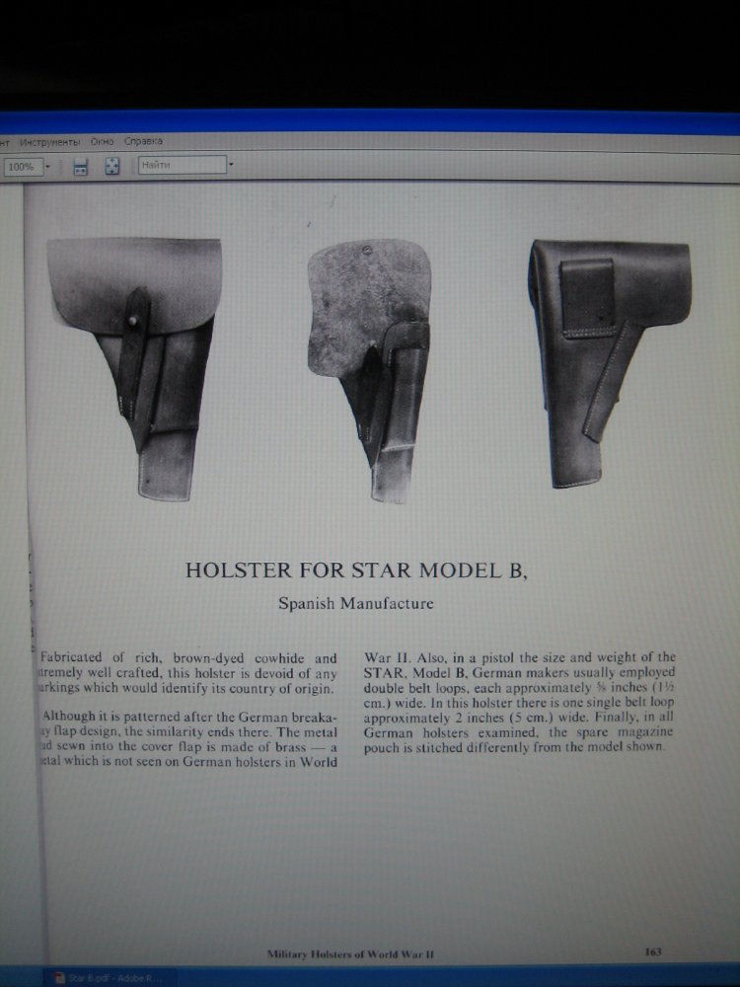Click the middle open-flap holster photo

tap(369, 371)
